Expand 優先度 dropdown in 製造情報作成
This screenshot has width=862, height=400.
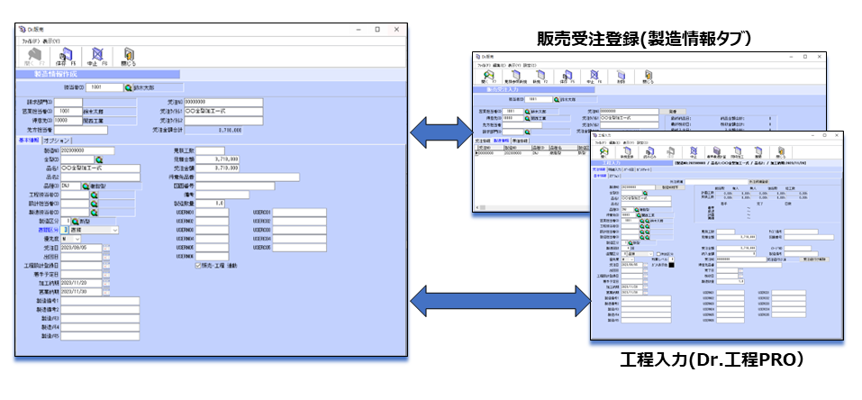[77, 239]
